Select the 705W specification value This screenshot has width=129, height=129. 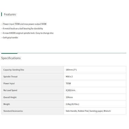[x=68, y=84]
